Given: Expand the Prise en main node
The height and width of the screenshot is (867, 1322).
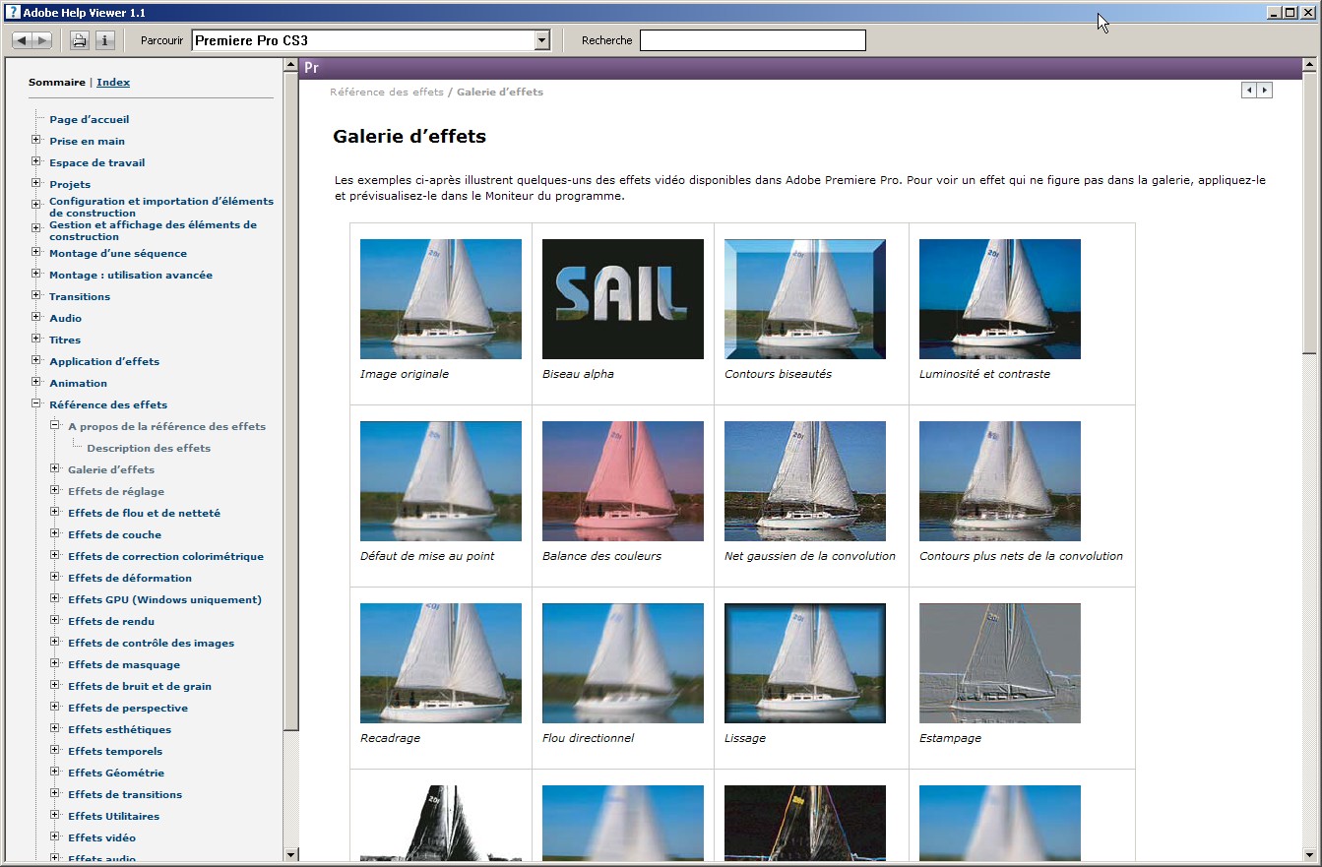Looking at the screenshot, I should (36, 141).
